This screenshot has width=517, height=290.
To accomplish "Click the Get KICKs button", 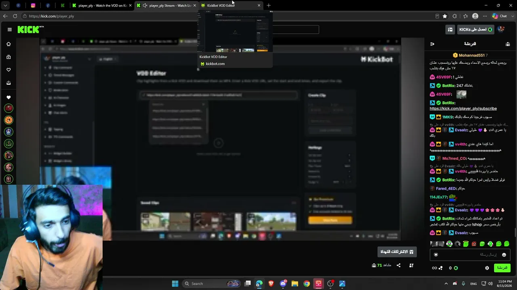I will (476, 29).
